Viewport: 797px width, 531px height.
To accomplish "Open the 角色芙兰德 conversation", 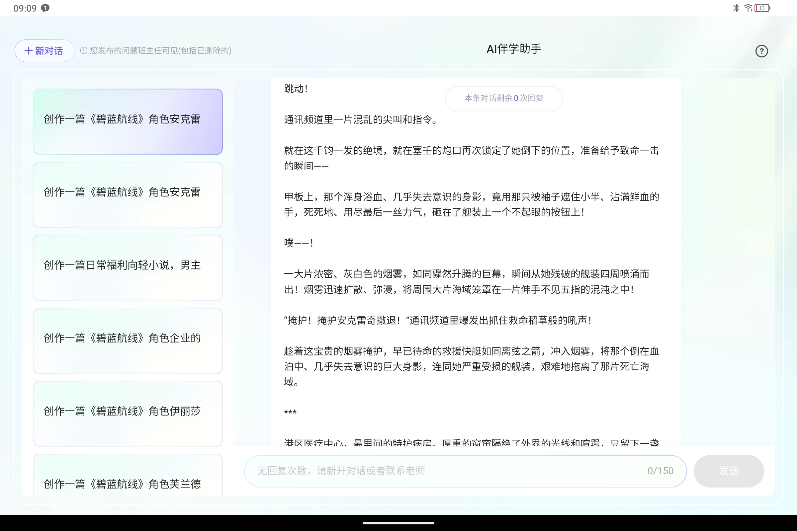I will click(128, 476).
